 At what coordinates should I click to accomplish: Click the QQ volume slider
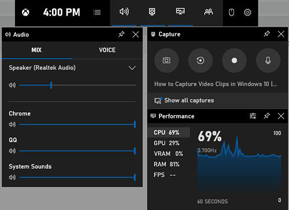click(77, 151)
